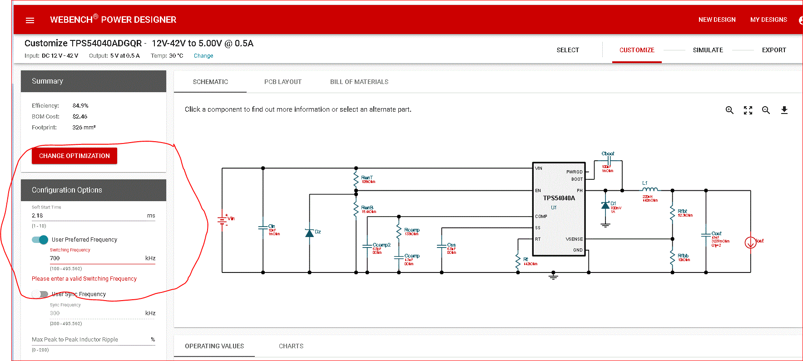Viewport: 803px width, 361px height.
Task: Select the Ccomp capacitor component
Action: tap(399, 257)
